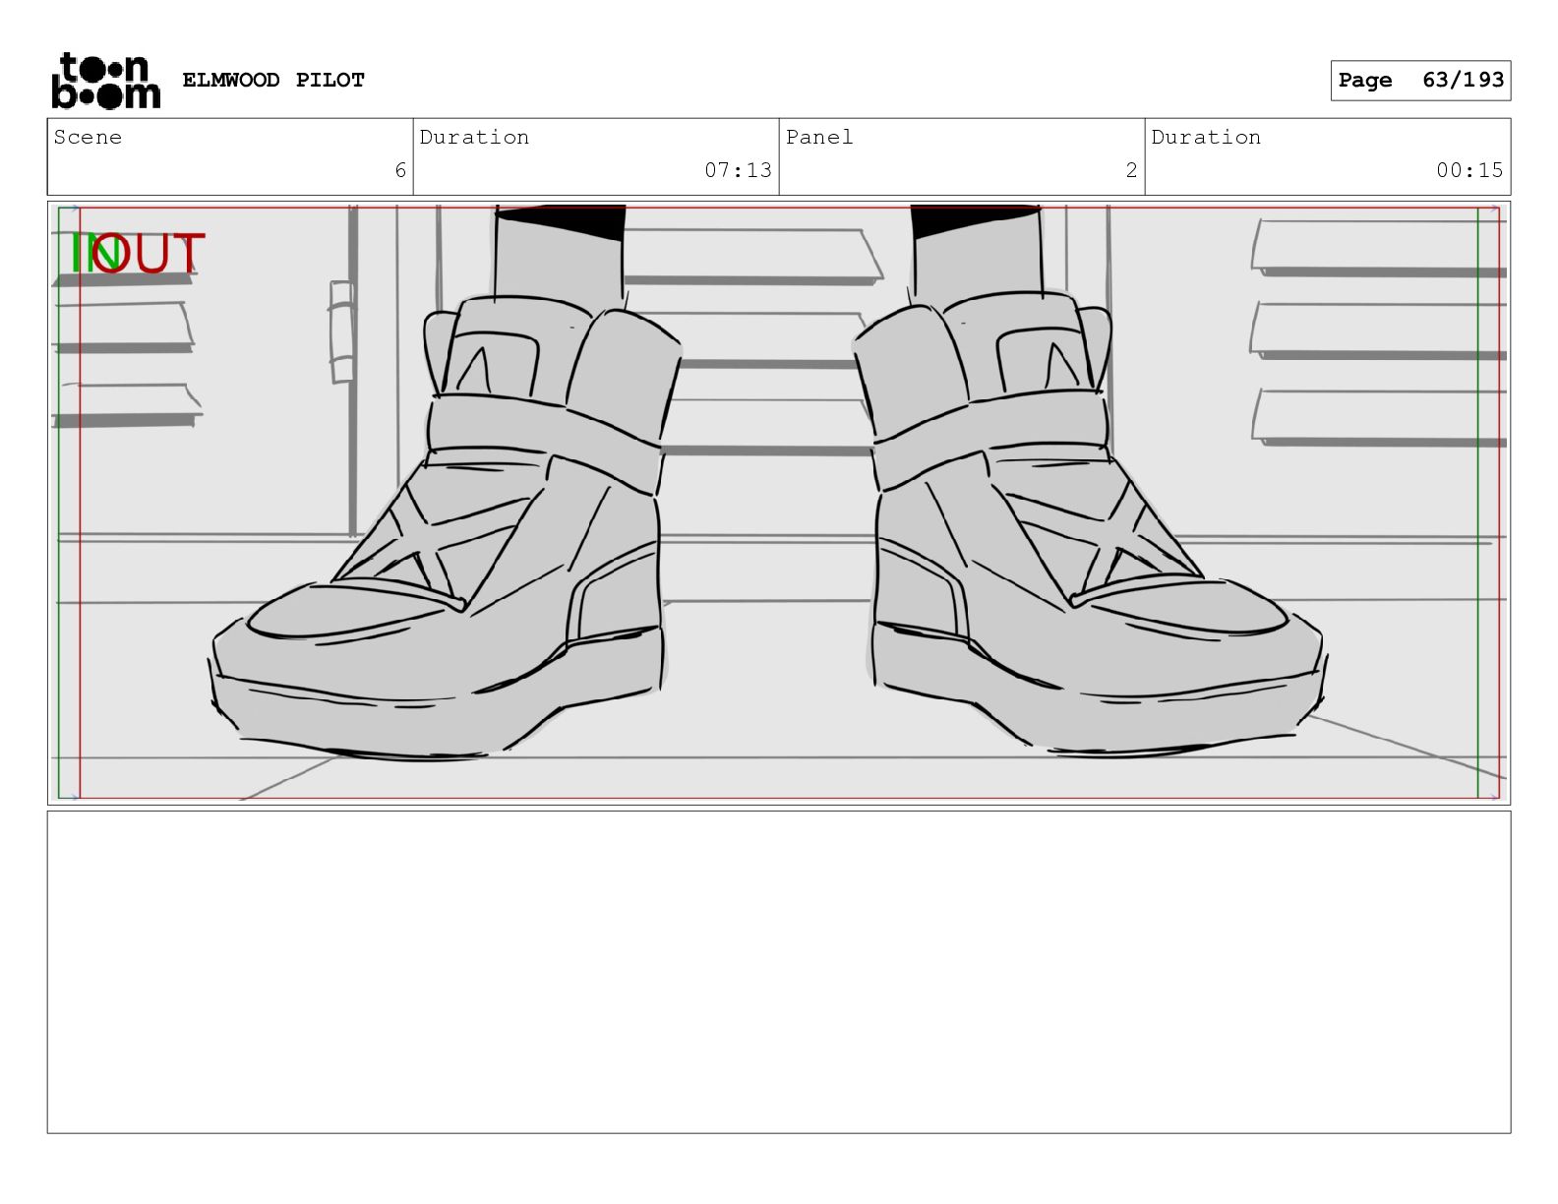This screenshot has height=1204, width=1558.
Task: Click the 'Page 63/193' box
Action: coord(1420,81)
